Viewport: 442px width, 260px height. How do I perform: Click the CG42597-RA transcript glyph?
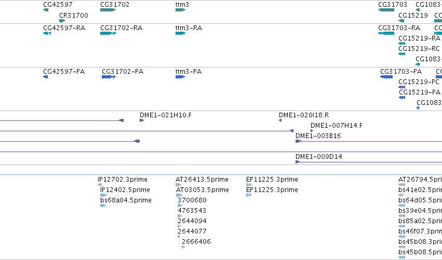47,33
